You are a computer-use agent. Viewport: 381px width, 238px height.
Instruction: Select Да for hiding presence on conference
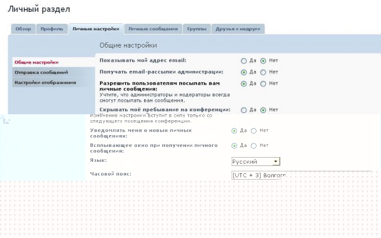click(x=243, y=110)
